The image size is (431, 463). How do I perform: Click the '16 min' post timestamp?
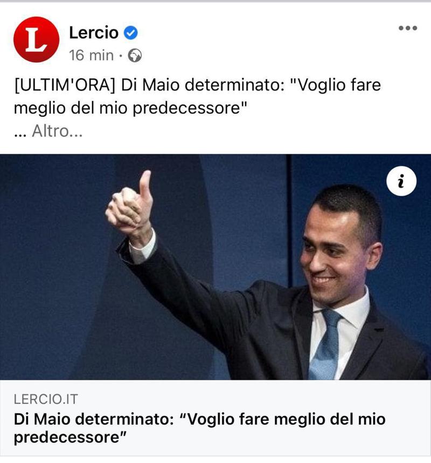pos(92,56)
